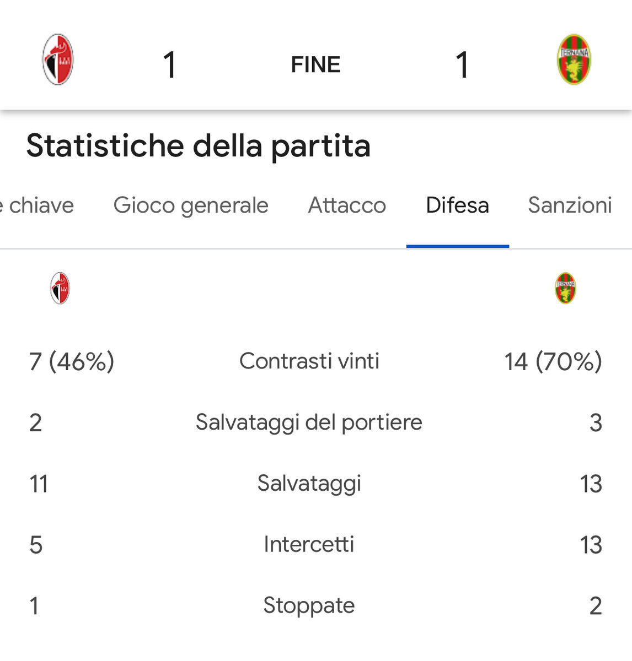Screen dimensions: 632x661
Task: Switch to the Attacco tab
Action: click(x=347, y=205)
